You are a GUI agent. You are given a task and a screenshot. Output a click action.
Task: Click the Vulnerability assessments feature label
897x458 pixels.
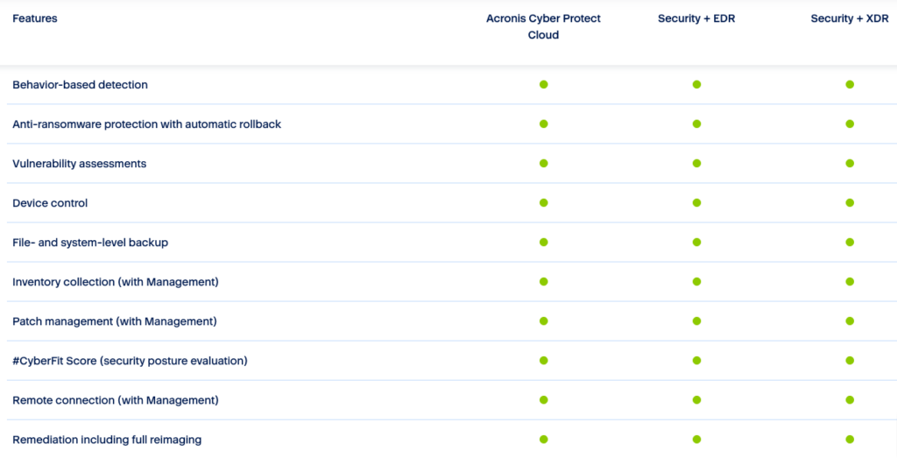[x=79, y=164]
